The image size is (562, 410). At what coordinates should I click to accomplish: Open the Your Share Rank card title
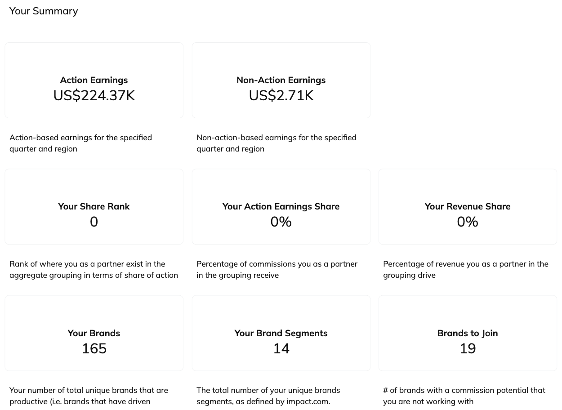pos(94,206)
